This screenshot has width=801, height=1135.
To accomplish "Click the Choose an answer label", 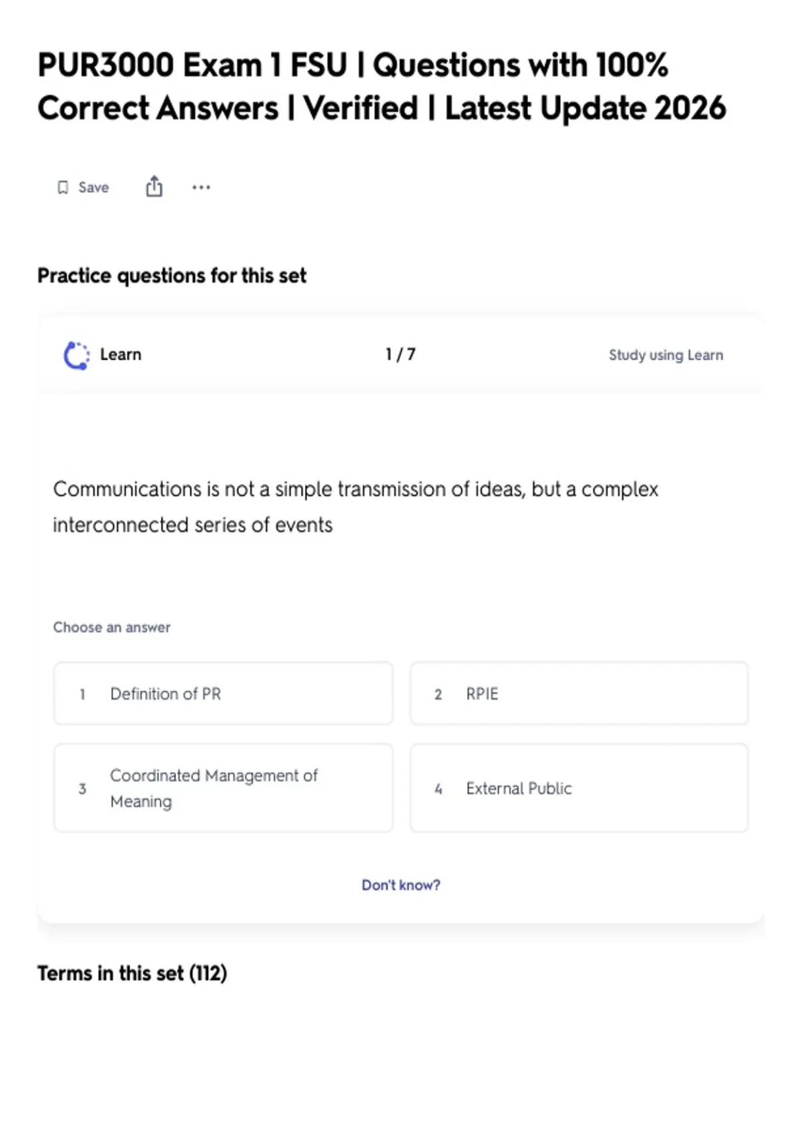I will coord(112,628).
